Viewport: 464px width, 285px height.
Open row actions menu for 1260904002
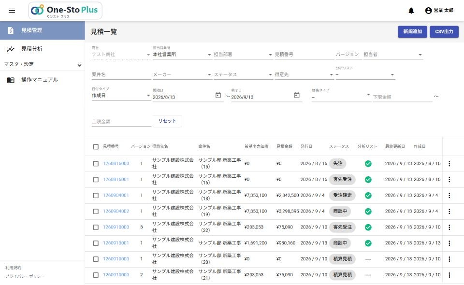pyautogui.click(x=449, y=212)
